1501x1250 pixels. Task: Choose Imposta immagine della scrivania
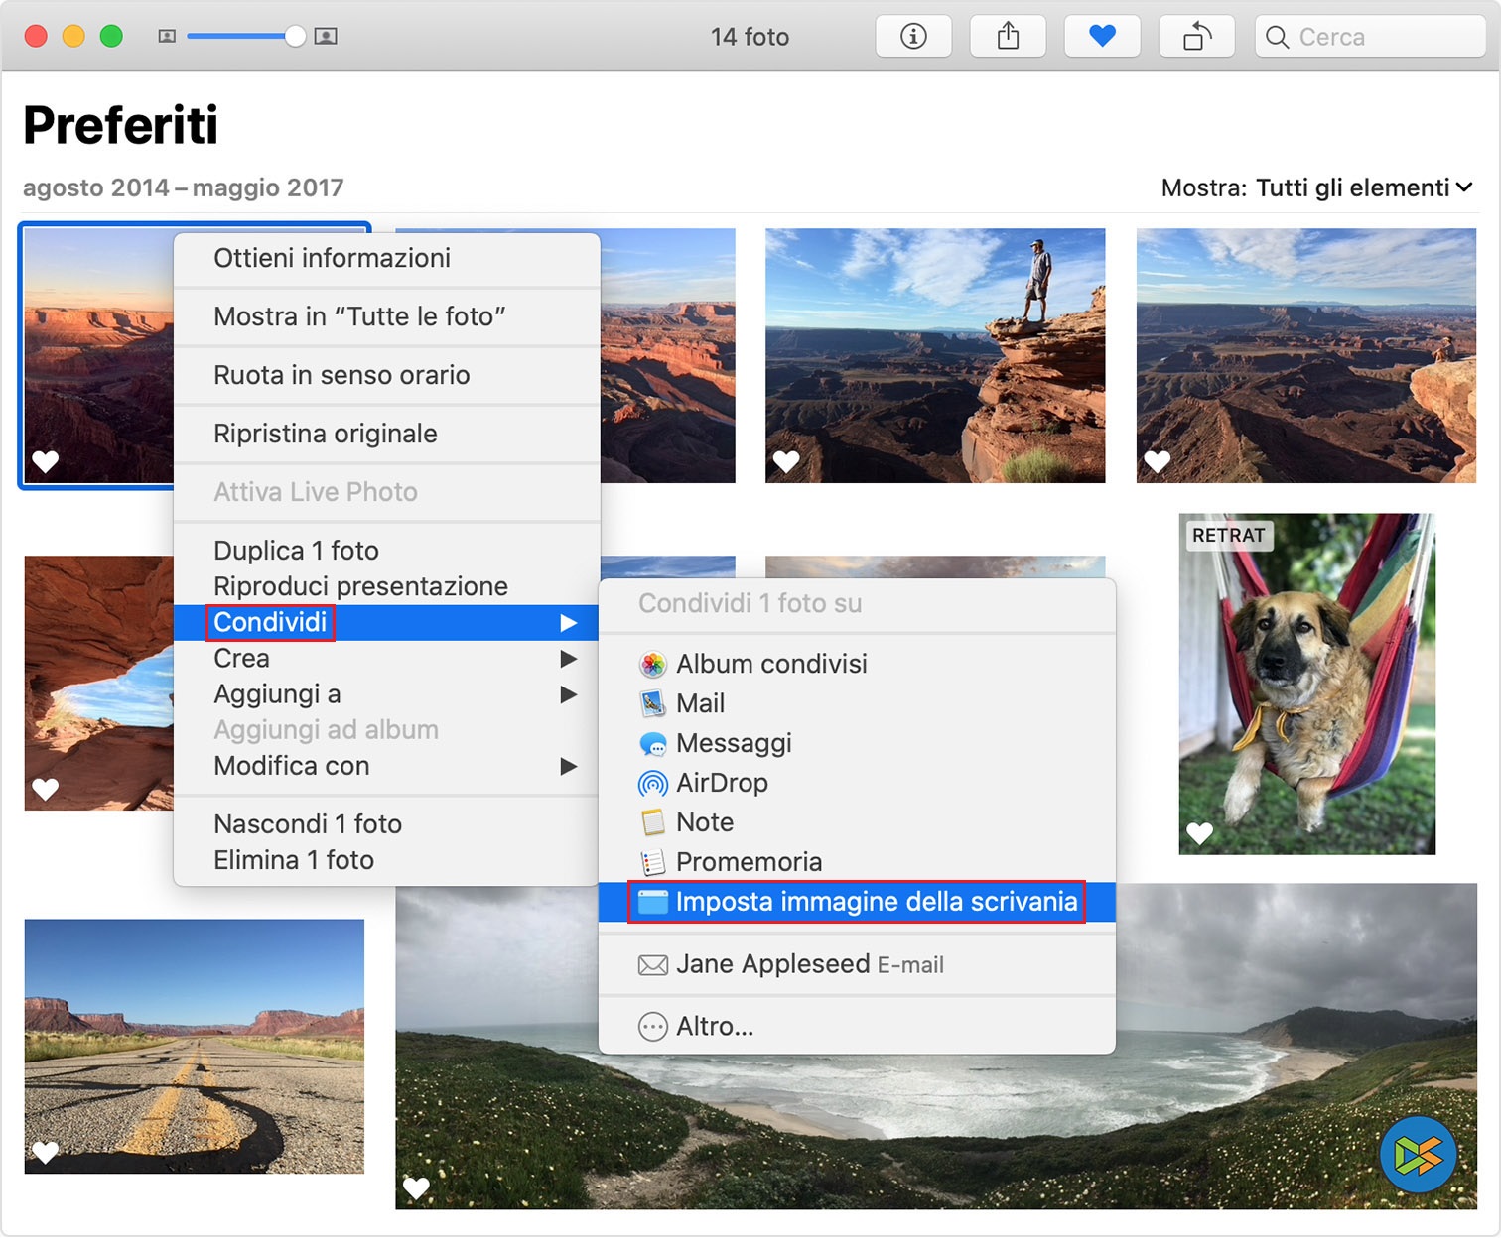pos(876,902)
